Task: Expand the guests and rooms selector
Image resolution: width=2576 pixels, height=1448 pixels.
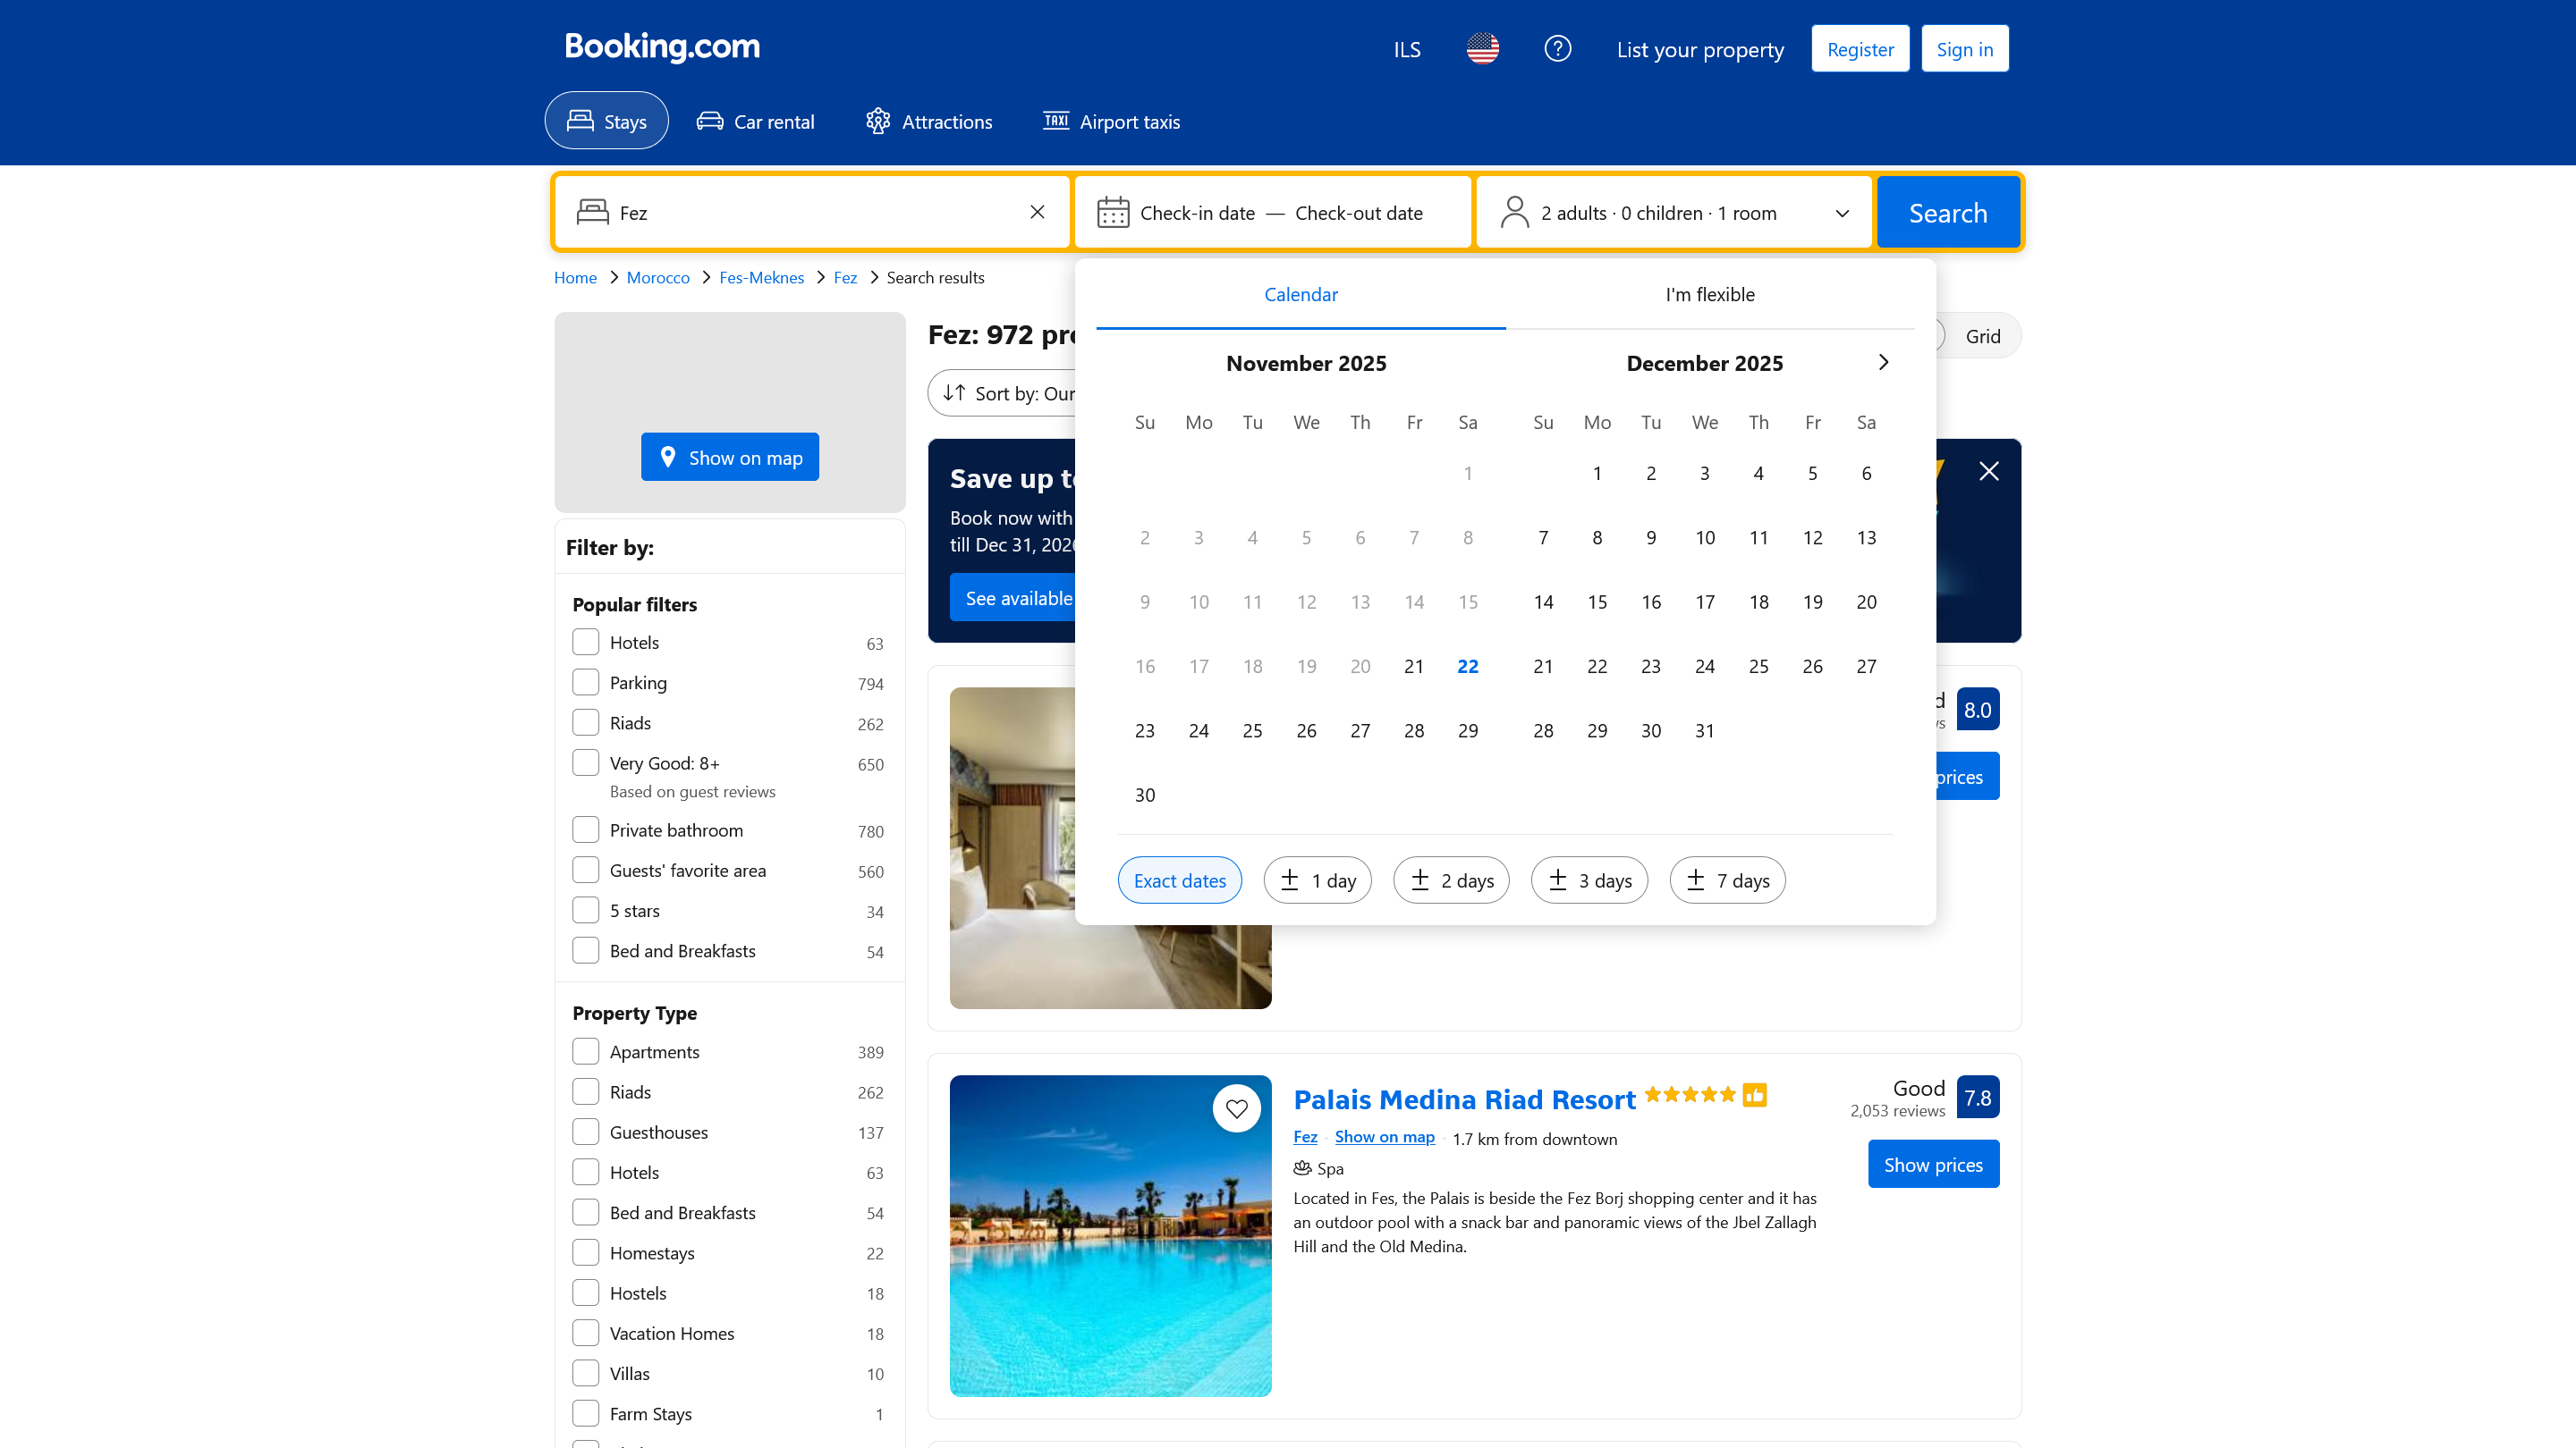Action: [1841, 212]
